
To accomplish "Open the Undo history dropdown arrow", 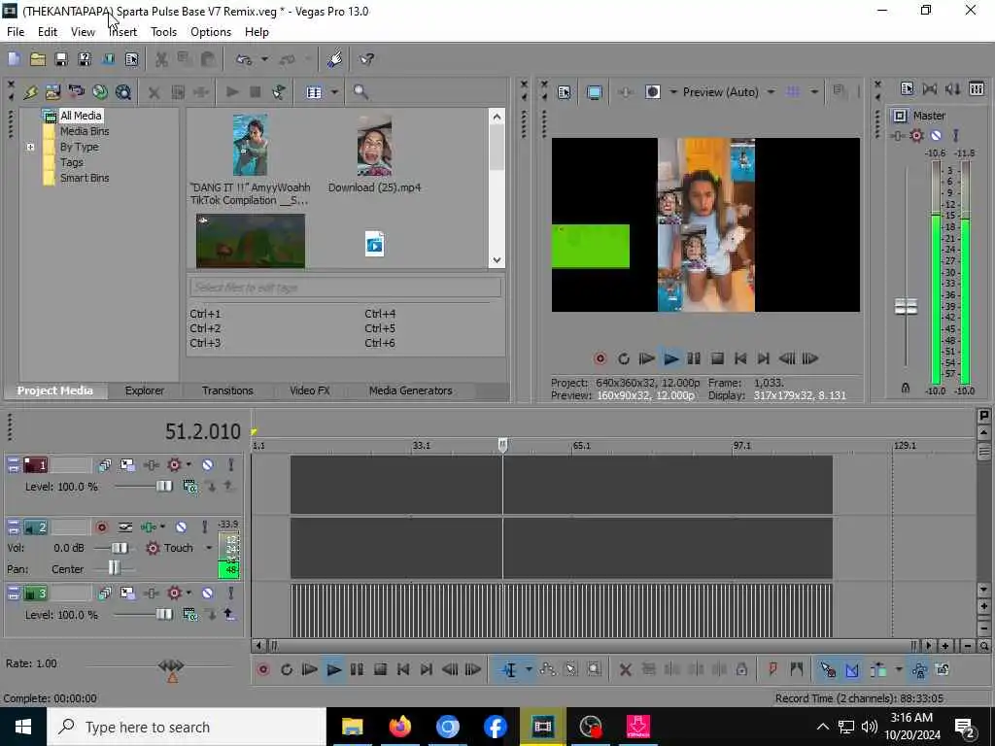I will (x=264, y=59).
